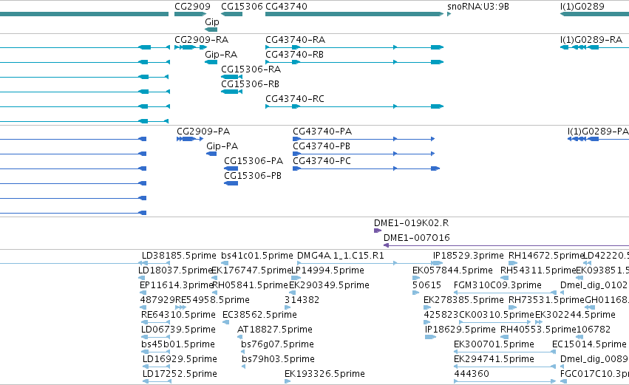Select the FGM310C09.3prime label
Viewport: 629px width, 385px height.
497,285
